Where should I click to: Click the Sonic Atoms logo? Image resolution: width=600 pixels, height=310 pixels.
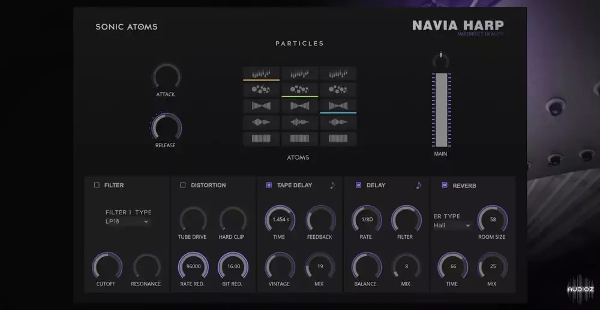coord(127,27)
